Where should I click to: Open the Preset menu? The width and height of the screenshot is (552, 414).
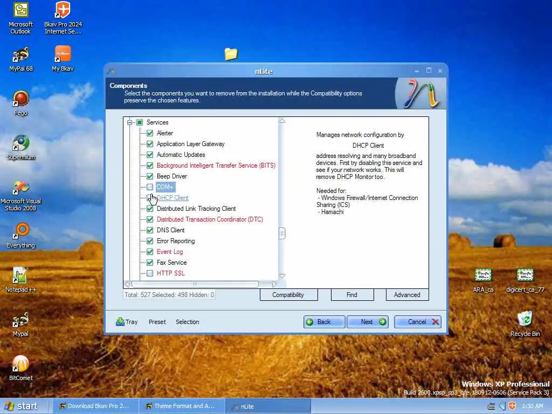[x=157, y=322]
